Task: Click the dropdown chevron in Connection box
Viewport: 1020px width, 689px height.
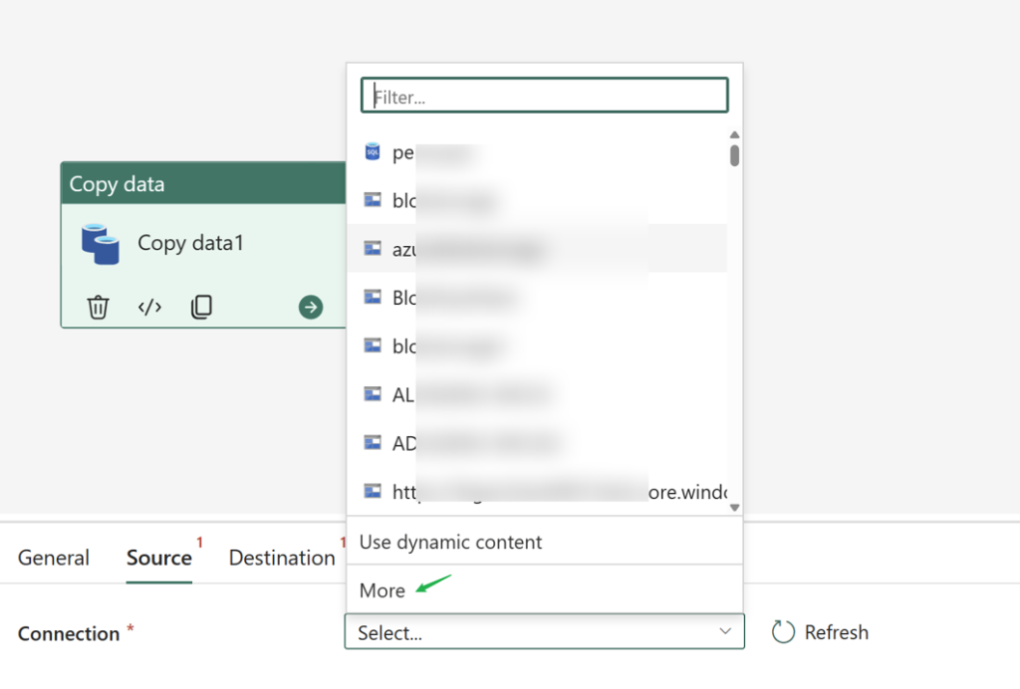Action: (725, 631)
